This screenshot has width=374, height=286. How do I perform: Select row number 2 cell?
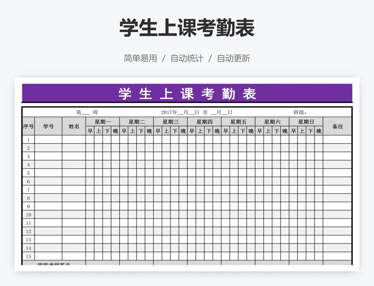click(x=29, y=148)
